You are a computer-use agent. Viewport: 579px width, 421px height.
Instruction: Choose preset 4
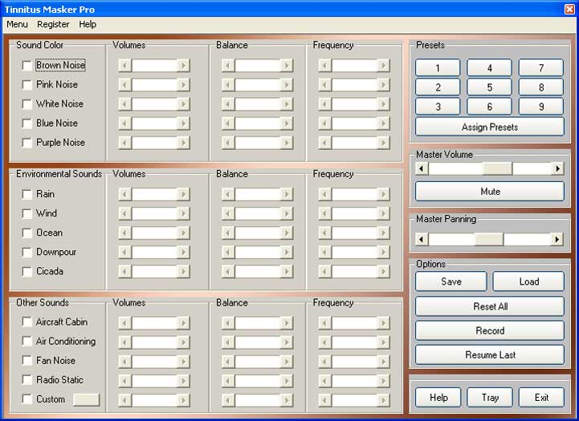490,68
